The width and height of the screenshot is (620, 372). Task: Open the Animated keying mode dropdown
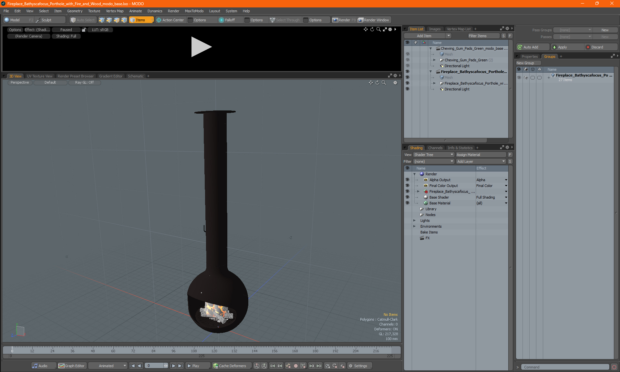[x=108, y=366]
